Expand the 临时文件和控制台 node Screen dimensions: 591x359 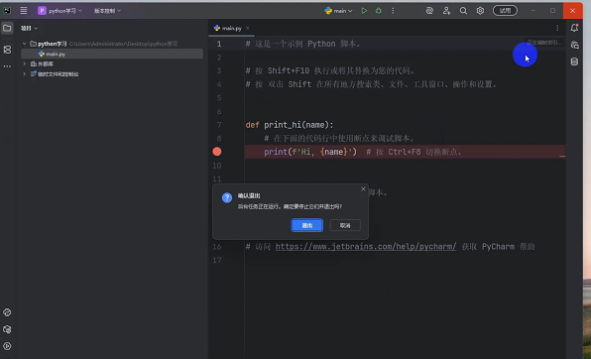coord(24,74)
